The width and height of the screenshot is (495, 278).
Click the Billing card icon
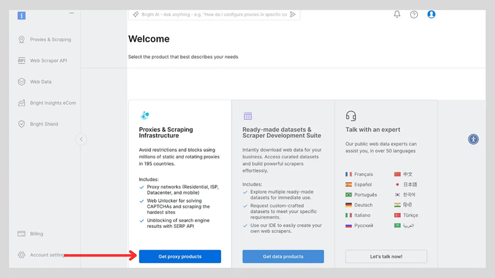(x=22, y=234)
